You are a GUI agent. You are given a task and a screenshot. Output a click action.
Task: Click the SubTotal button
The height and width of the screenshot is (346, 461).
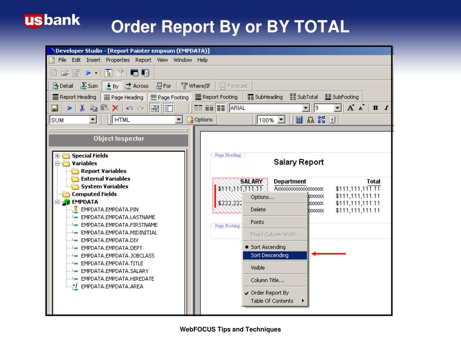point(304,97)
